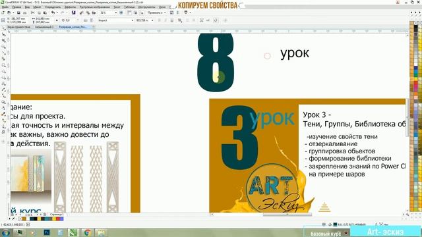The height and width of the screenshot is (237, 422).
Task: Toggle bold text formatting
Action: click(x=159, y=20)
